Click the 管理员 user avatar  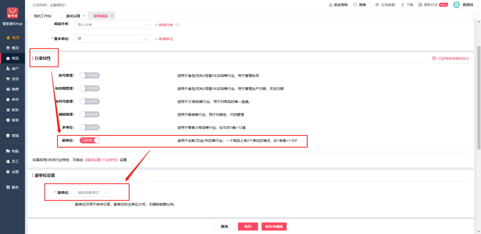(x=457, y=5)
